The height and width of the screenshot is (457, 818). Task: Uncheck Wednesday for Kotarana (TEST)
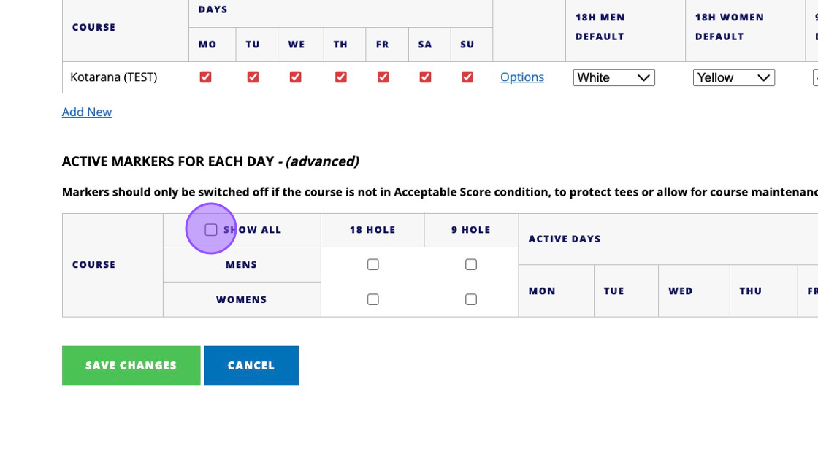[x=295, y=77]
